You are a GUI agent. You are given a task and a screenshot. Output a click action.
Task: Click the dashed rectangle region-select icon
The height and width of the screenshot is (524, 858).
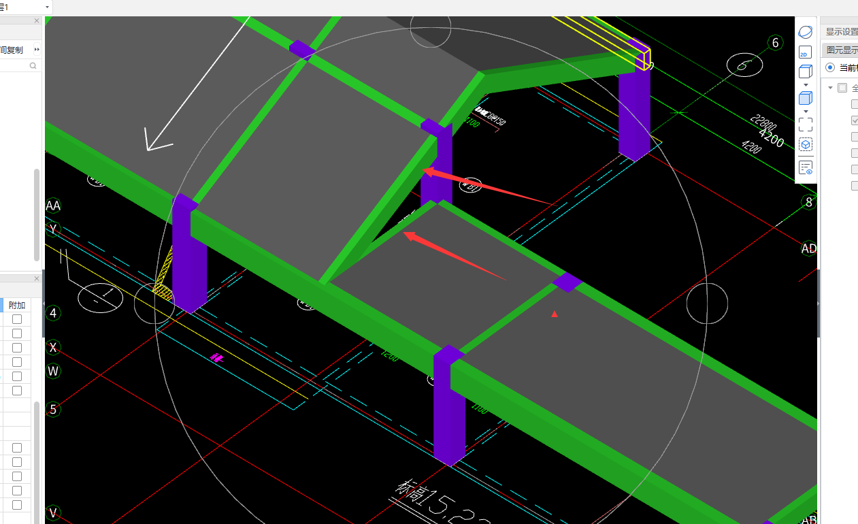point(805,125)
